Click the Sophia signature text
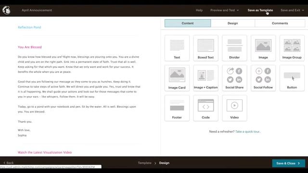Viewport: 308px width, 173px height. [22, 136]
